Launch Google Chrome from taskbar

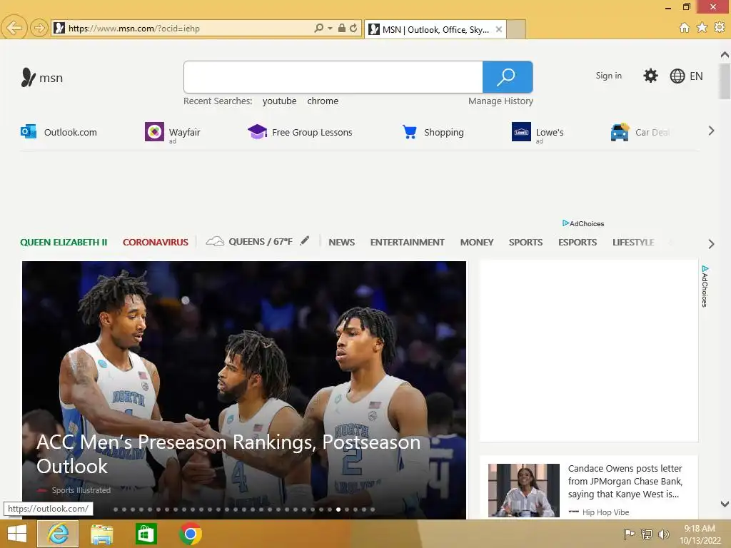click(190, 534)
